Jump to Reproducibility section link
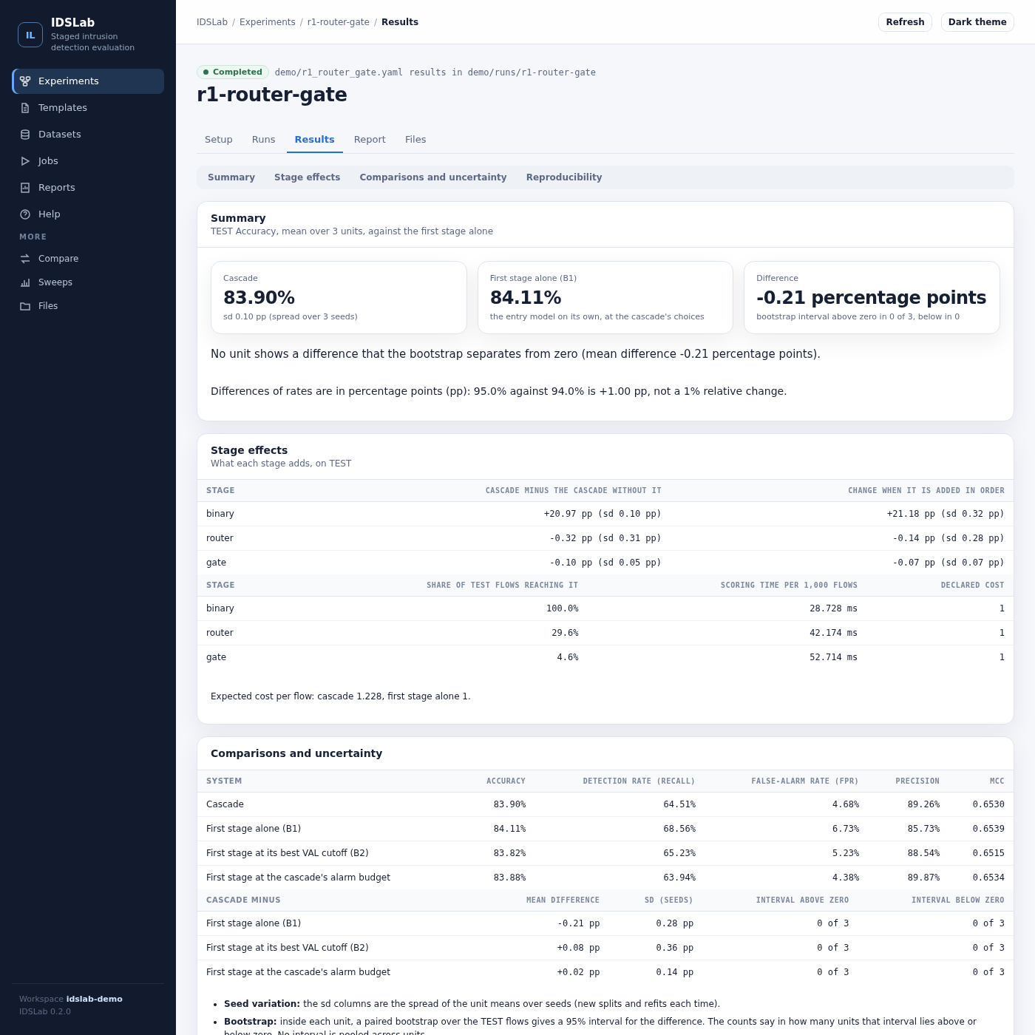 click(564, 177)
